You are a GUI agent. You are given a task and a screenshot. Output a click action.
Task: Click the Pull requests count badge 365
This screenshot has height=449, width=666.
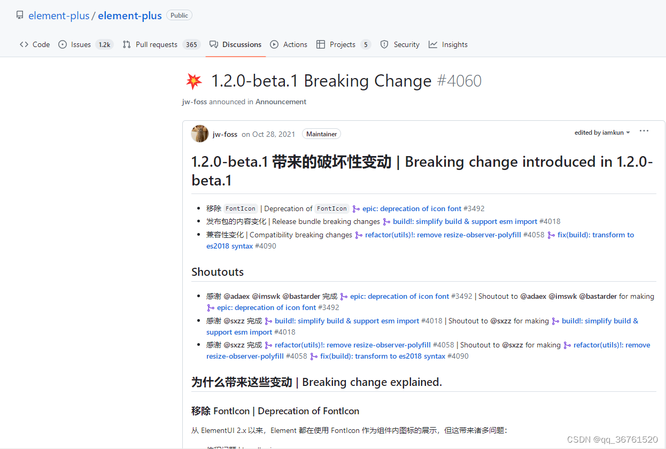[x=191, y=44]
